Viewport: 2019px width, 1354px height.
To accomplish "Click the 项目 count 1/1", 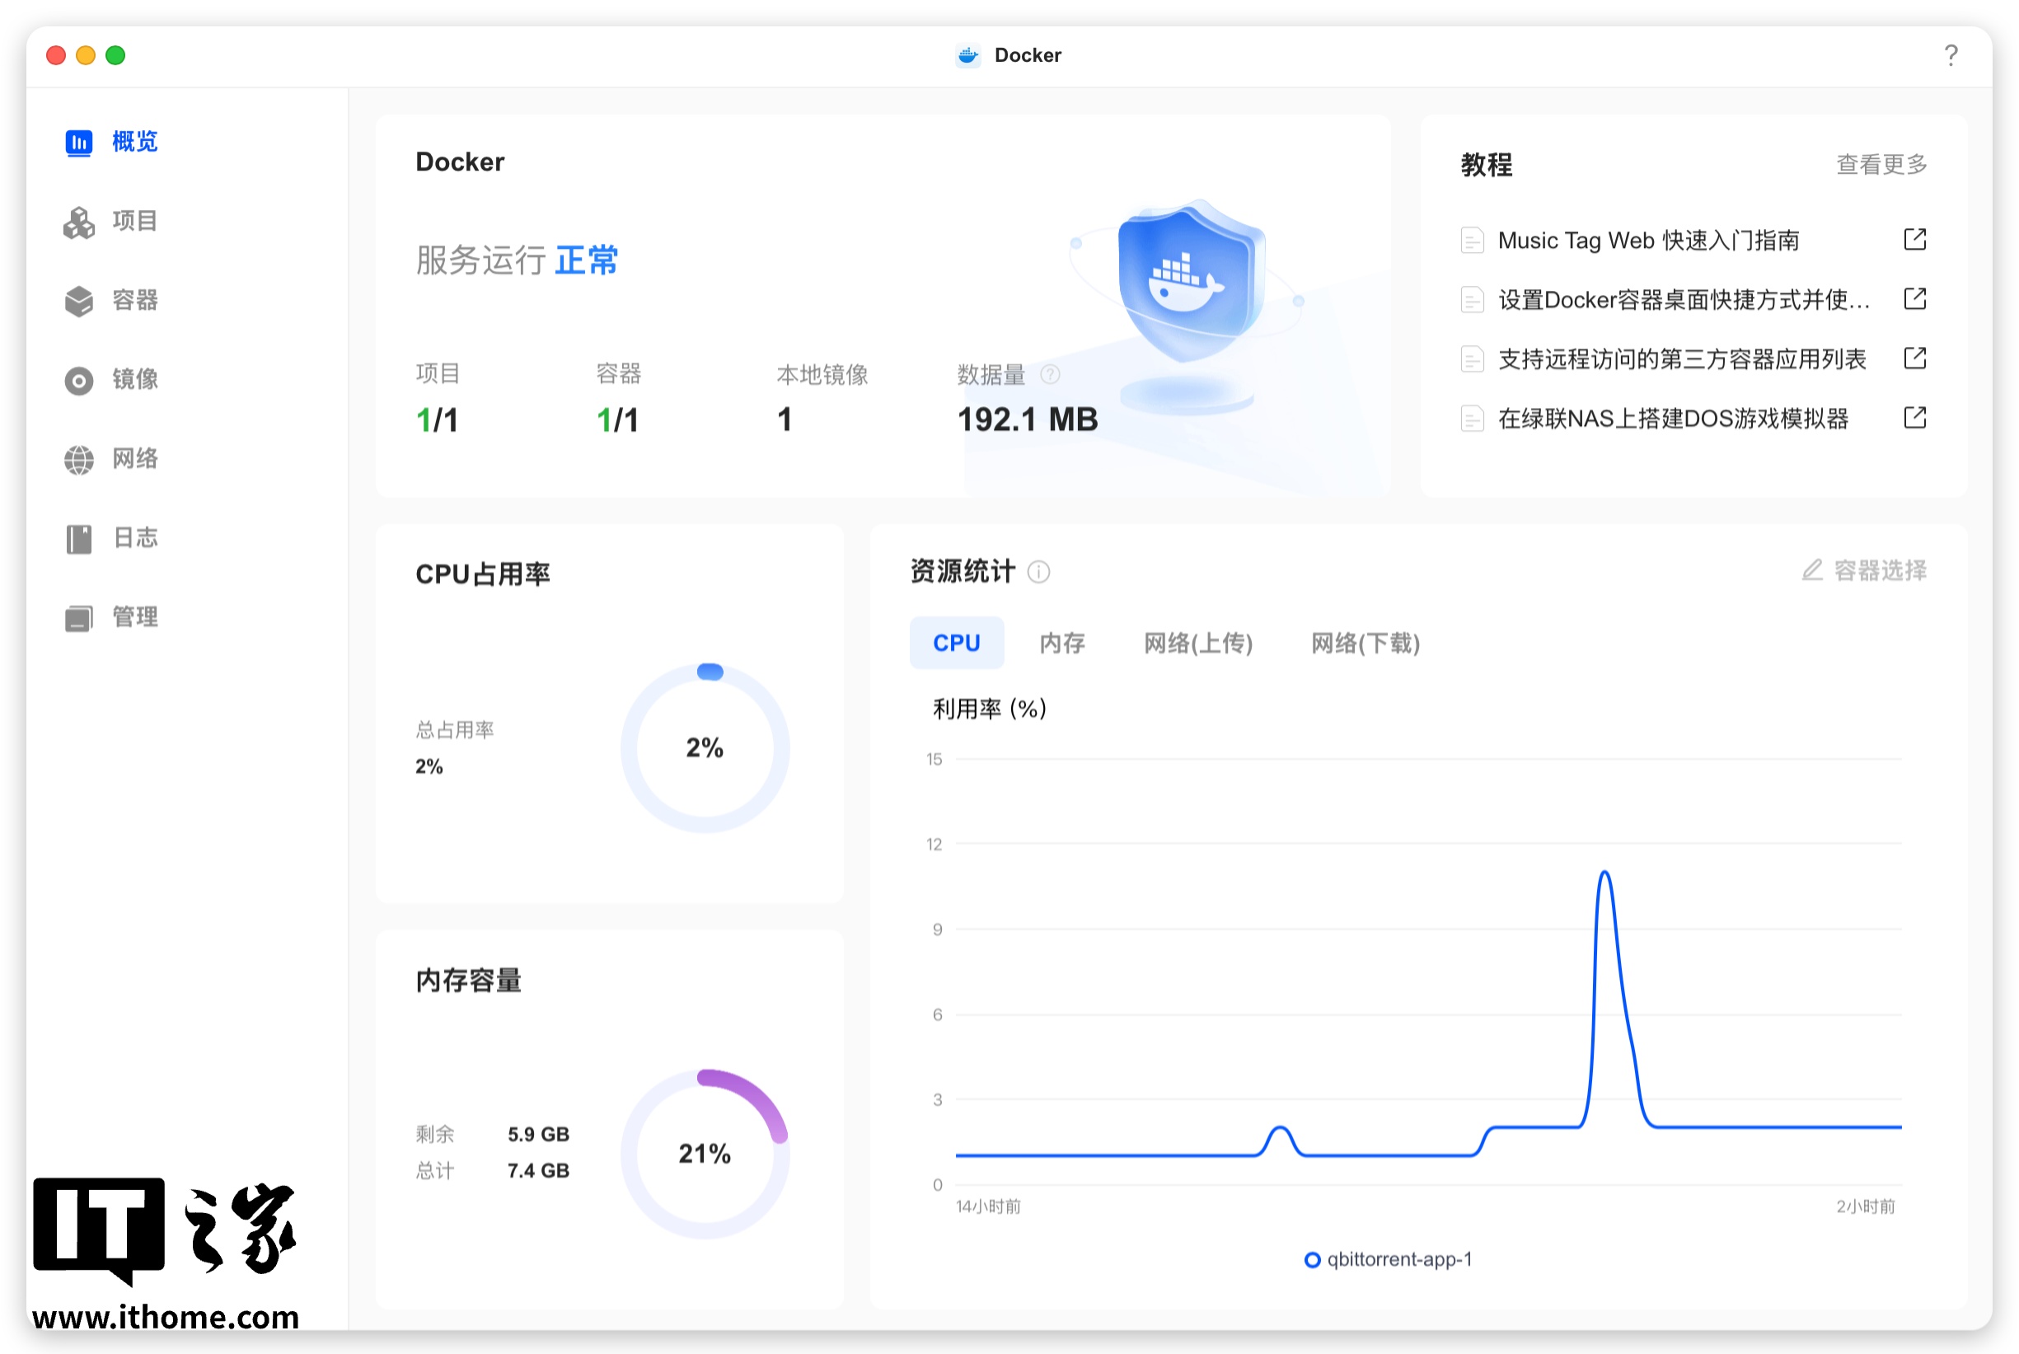I will click(437, 420).
